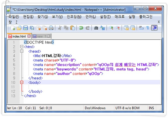Click the Close All toolbar icon
The width and height of the screenshot is (168, 118).
[45, 28]
